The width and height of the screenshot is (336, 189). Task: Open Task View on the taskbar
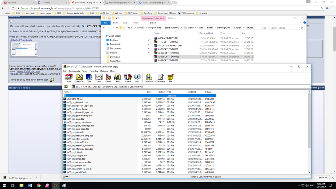(x=13, y=186)
